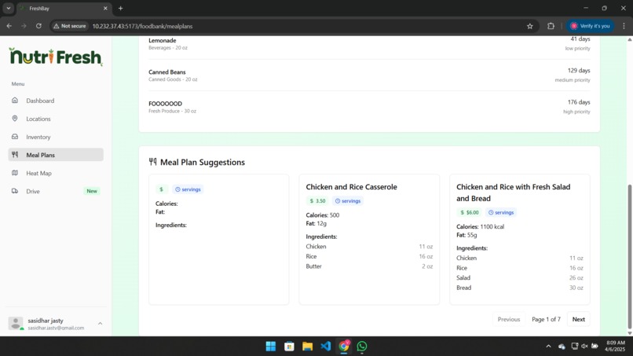Click the Drive truck icon

point(15,191)
